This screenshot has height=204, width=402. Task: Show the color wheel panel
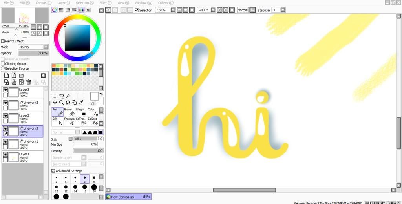[x=54, y=10]
